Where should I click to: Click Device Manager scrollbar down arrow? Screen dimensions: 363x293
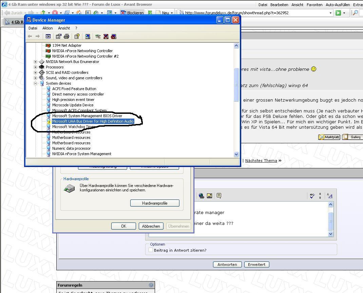pyautogui.click(x=236, y=154)
